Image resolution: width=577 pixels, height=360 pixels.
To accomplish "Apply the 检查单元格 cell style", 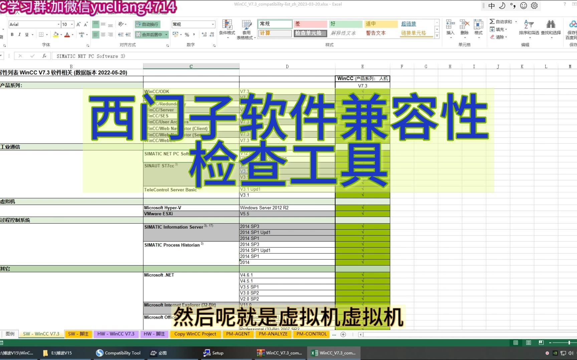I will (x=310, y=33).
